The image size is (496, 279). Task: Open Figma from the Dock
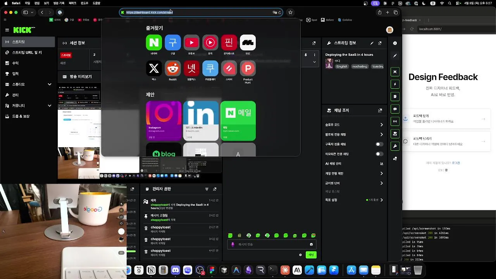[x=212, y=270]
